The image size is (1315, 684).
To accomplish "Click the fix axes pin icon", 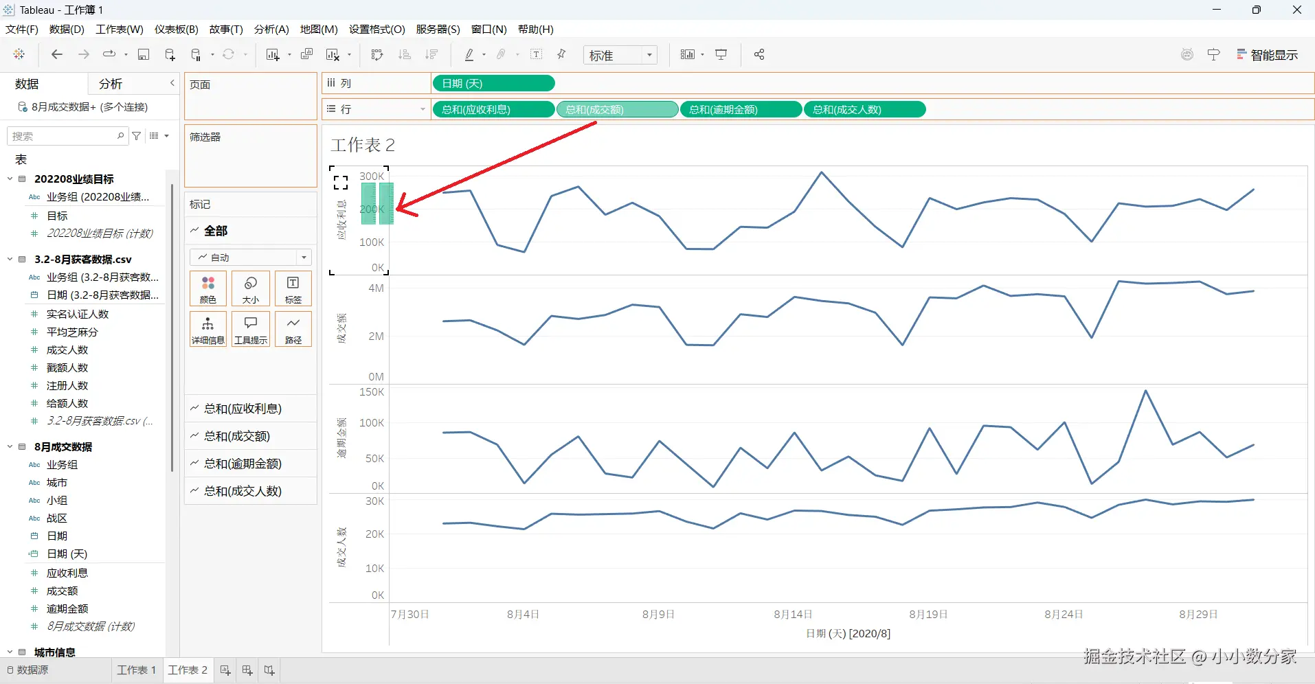I will pyautogui.click(x=561, y=54).
